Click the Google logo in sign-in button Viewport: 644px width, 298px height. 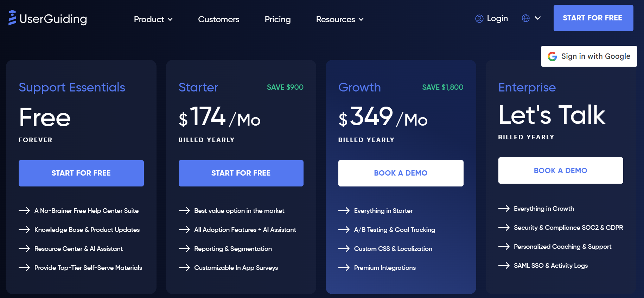pos(552,56)
